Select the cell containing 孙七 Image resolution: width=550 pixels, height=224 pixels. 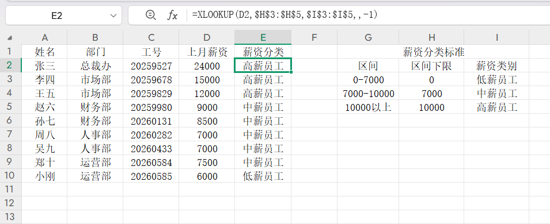44,121
